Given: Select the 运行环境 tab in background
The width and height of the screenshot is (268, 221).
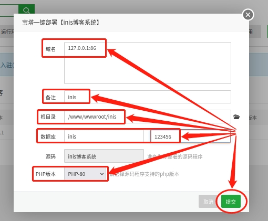Looking at the screenshot, I should [x=7, y=32].
